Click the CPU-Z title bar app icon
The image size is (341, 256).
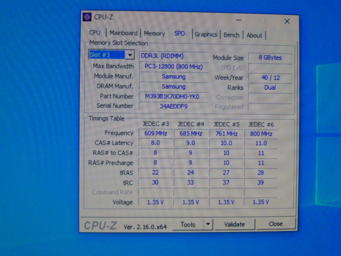87,17
